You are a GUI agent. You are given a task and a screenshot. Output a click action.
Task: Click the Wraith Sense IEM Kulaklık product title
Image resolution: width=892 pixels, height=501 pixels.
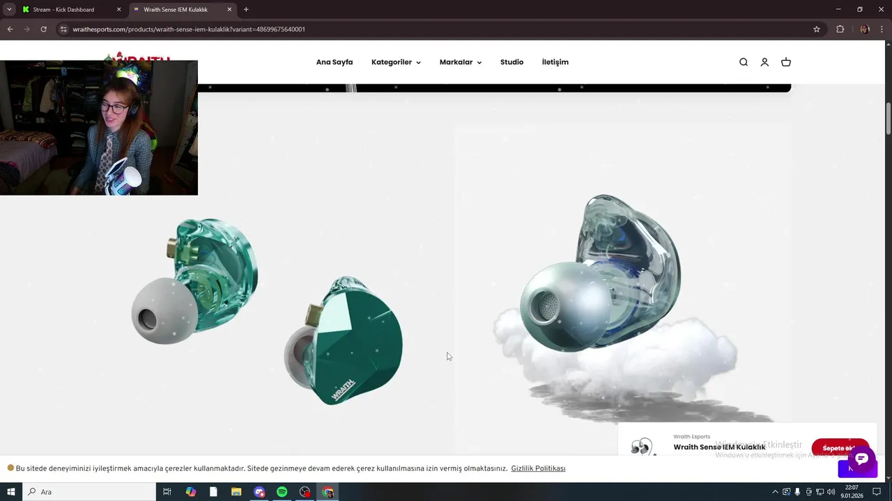[719, 447]
